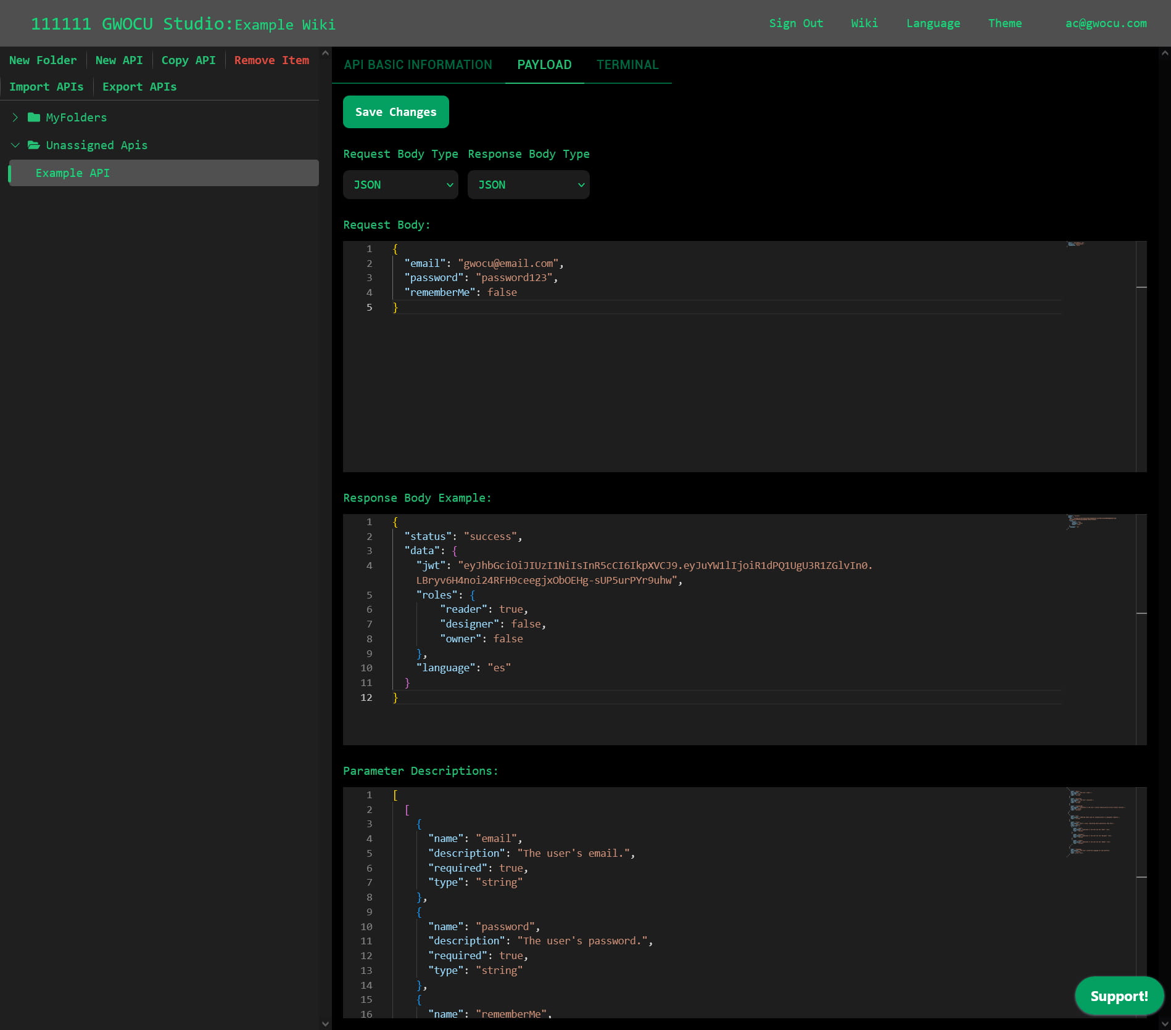Click the "password123" value in Request Body
Image resolution: width=1171 pixels, height=1030 pixels.
[x=514, y=278]
